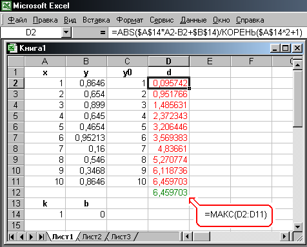
Task: Jump to last sheet tab arrow
Action: pos(41,237)
